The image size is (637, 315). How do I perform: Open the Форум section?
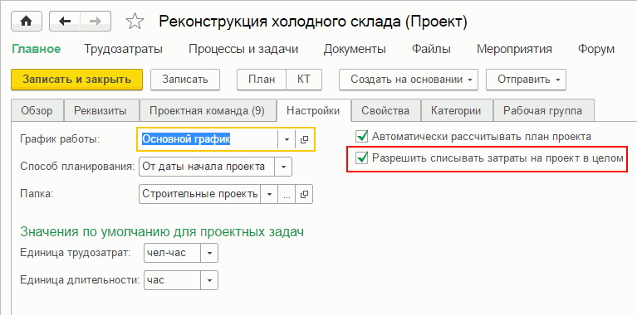[x=596, y=50]
